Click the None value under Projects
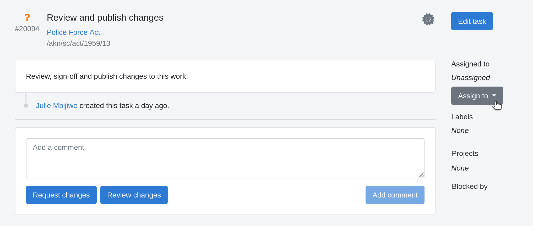 [460, 168]
